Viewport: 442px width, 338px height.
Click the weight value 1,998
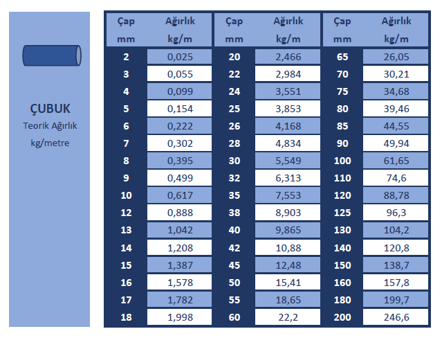pos(180,317)
